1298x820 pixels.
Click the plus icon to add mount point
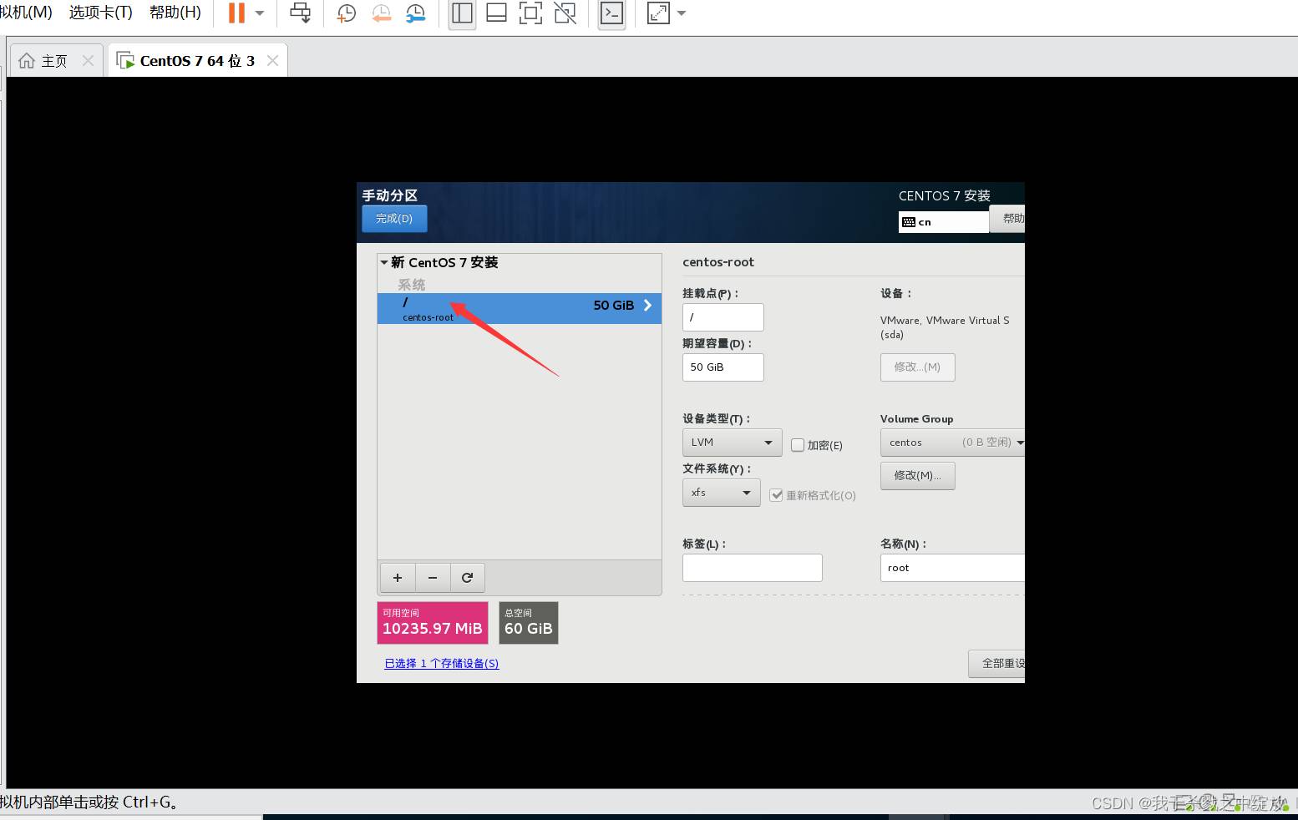(x=398, y=577)
